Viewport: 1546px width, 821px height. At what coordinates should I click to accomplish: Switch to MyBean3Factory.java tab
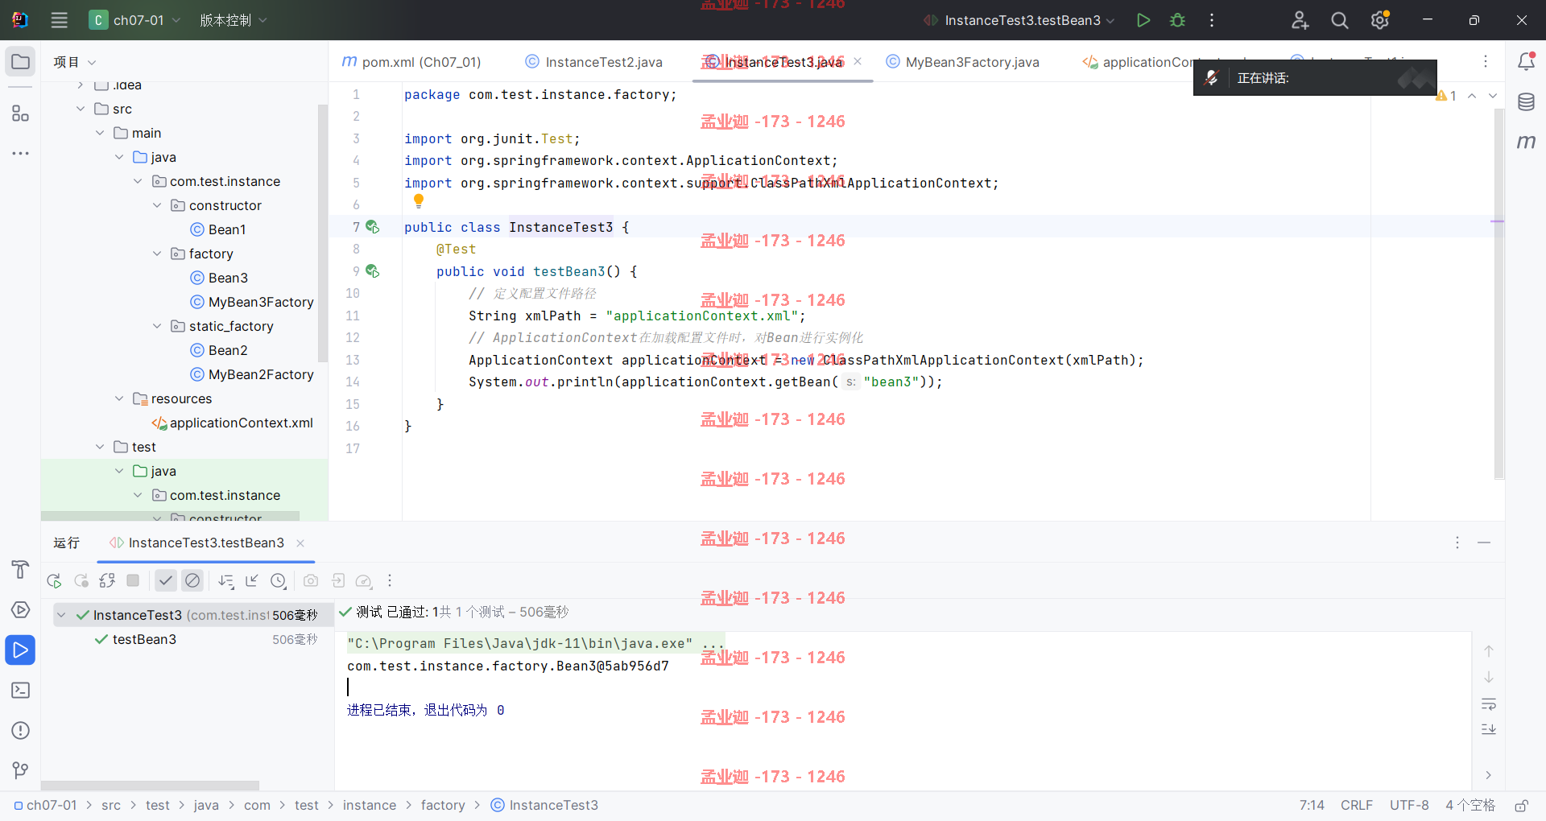[962, 62]
